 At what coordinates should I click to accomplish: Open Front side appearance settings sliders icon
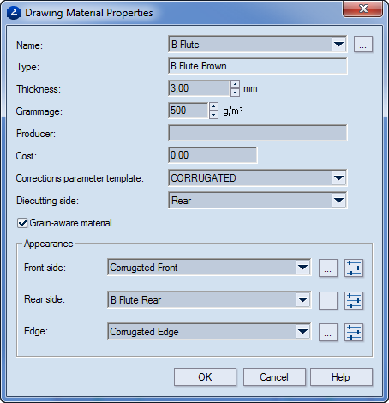click(x=354, y=268)
